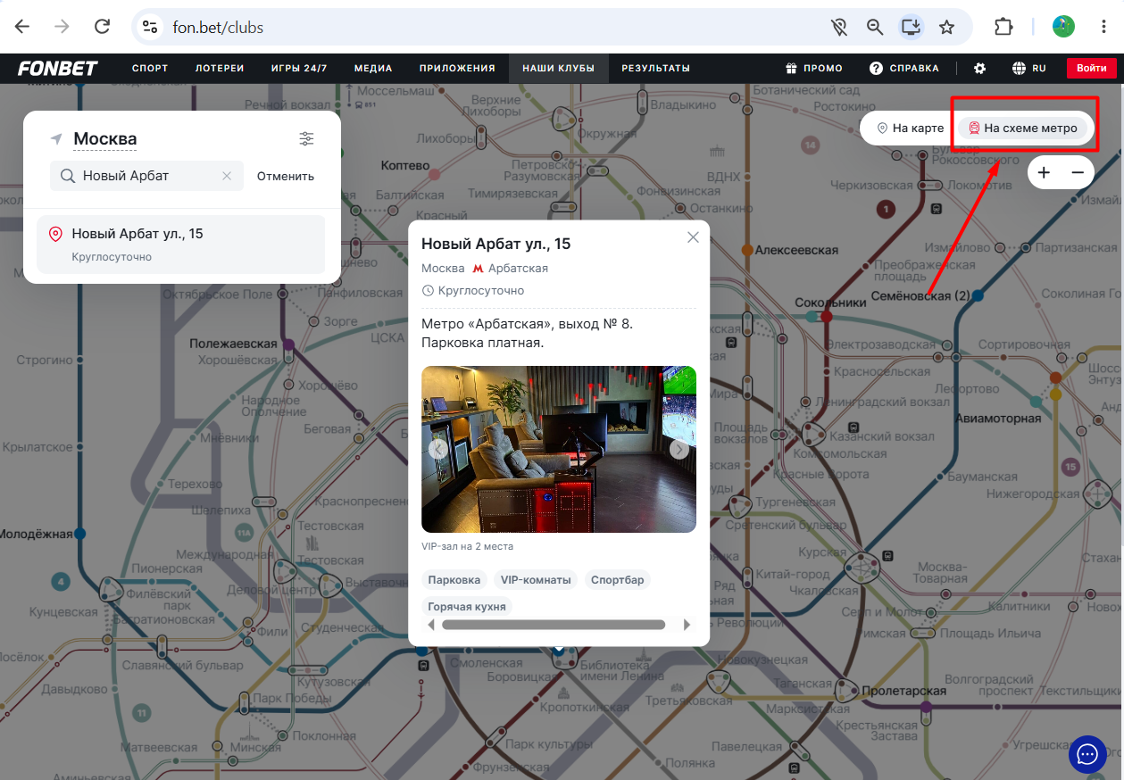Open site information icon in address bar
The image size is (1124, 780).
point(150,27)
